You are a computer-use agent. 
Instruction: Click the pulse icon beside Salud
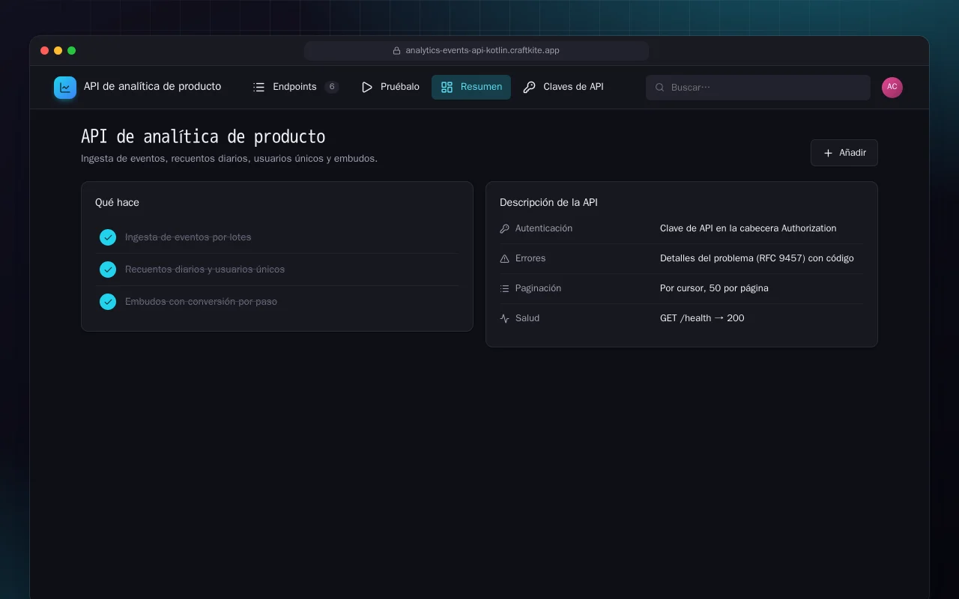tap(505, 318)
